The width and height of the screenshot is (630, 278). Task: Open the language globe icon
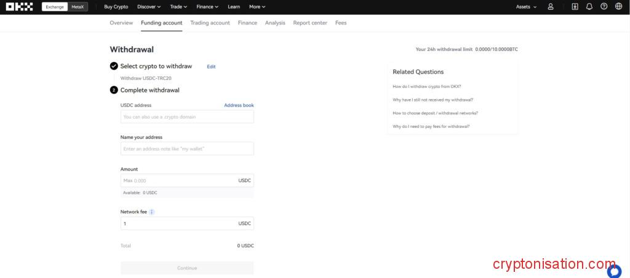(618, 7)
